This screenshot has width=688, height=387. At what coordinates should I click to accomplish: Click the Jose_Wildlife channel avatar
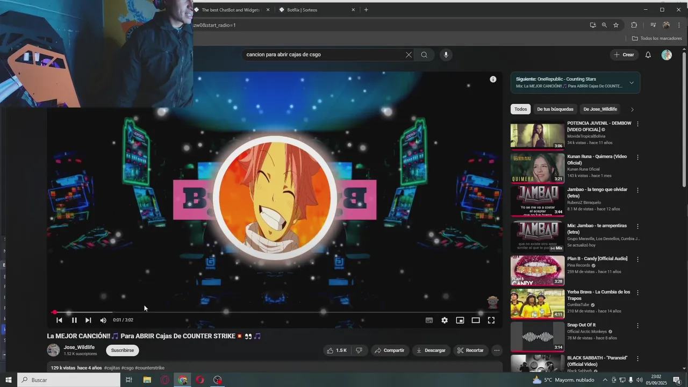pyautogui.click(x=53, y=350)
